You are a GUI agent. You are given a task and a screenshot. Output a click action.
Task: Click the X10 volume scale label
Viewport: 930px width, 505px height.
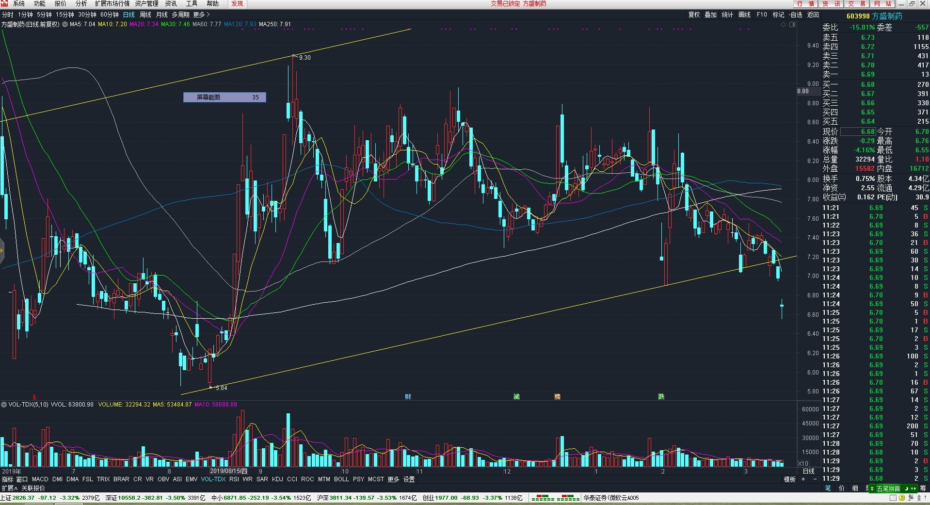pyautogui.click(x=803, y=464)
